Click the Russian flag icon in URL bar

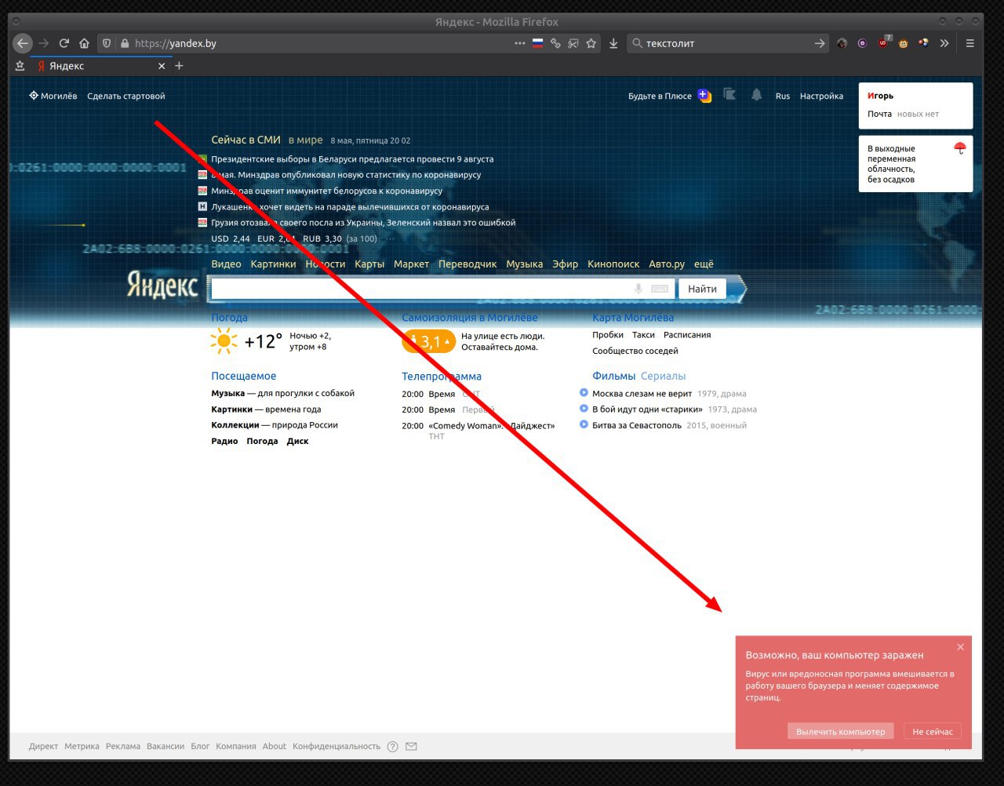[x=538, y=43]
